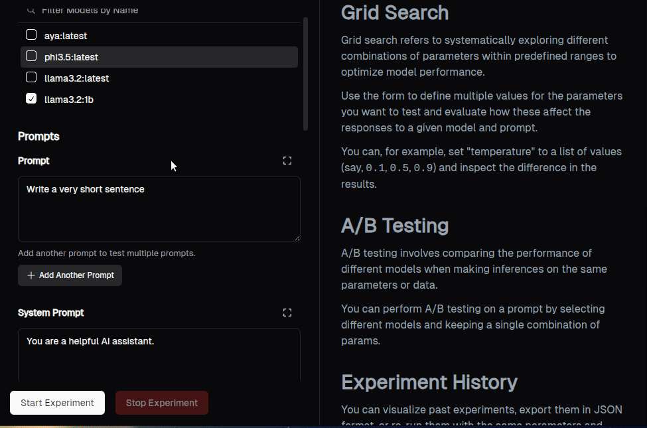Image resolution: width=647 pixels, height=428 pixels.
Task: Focus the Filter Models by Name field
Action: [x=159, y=11]
